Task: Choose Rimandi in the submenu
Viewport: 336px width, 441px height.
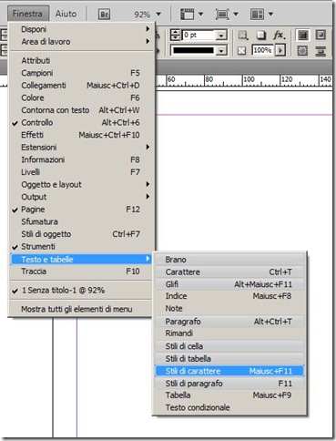Action: pyautogui.click(x=229, y=333)
